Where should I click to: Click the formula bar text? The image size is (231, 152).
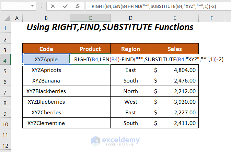pos(154,6)
